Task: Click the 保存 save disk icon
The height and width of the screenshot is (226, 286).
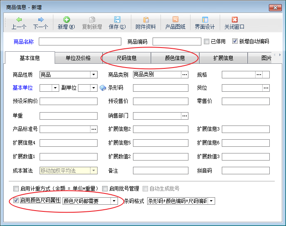Action: 117,20
